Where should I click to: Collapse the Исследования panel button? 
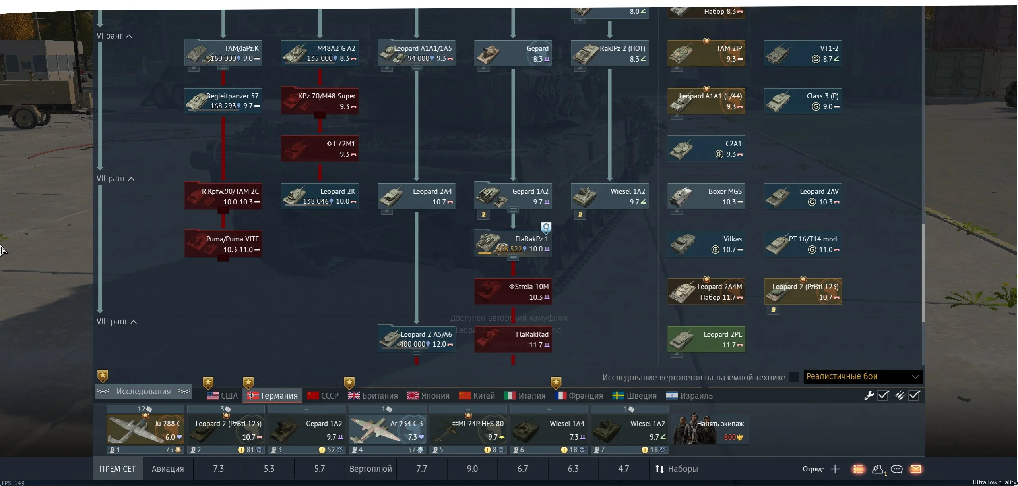tap(143, 392)
